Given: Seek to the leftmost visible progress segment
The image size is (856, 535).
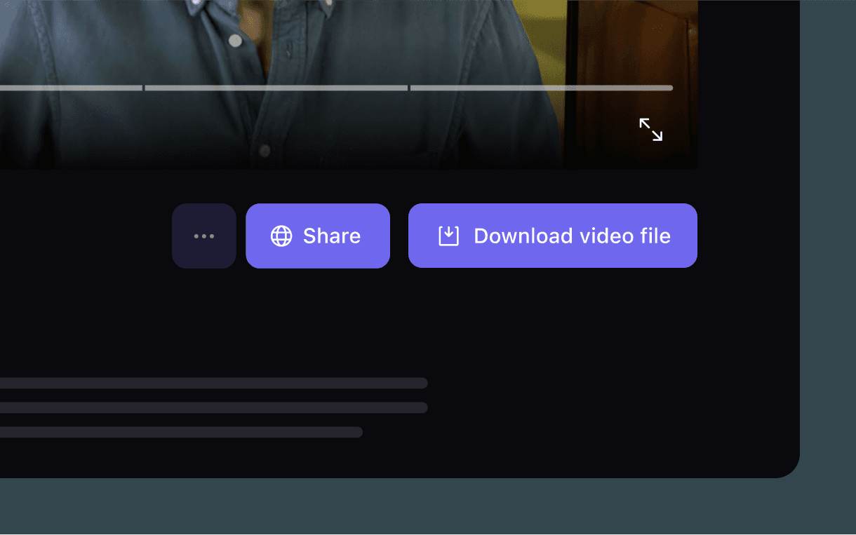Looking at the screenshot, I should click(70, 88).
